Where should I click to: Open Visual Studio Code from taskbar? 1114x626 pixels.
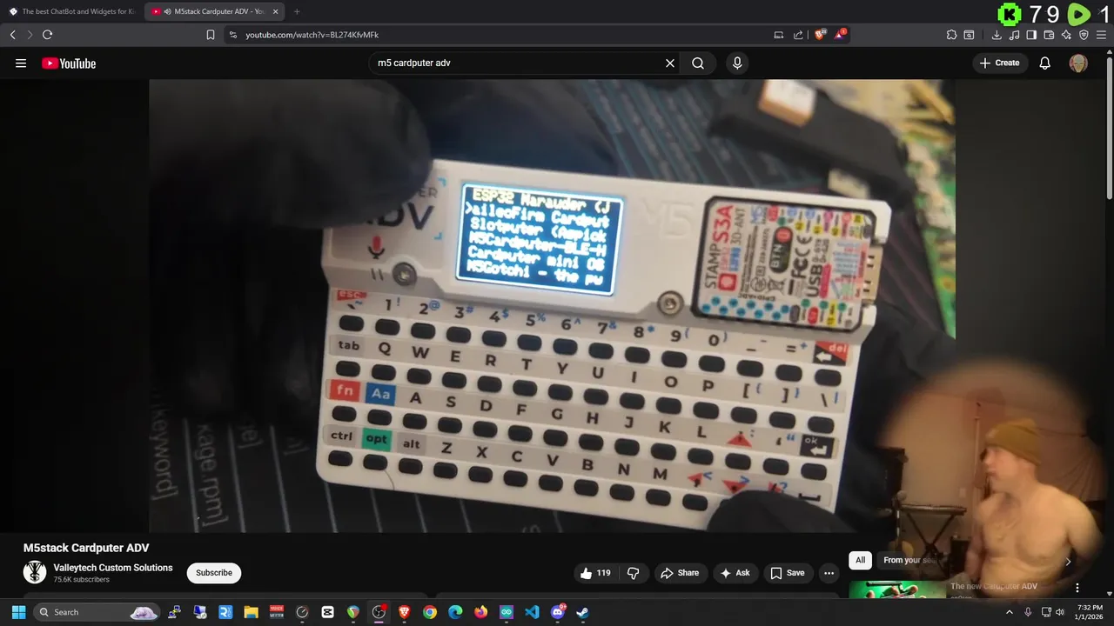click(x=532, y=612)
